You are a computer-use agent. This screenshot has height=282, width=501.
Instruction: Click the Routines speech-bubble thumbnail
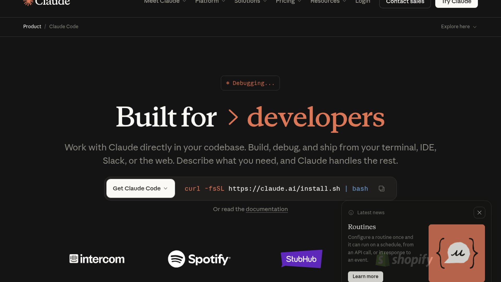click(x=457, y=253)
